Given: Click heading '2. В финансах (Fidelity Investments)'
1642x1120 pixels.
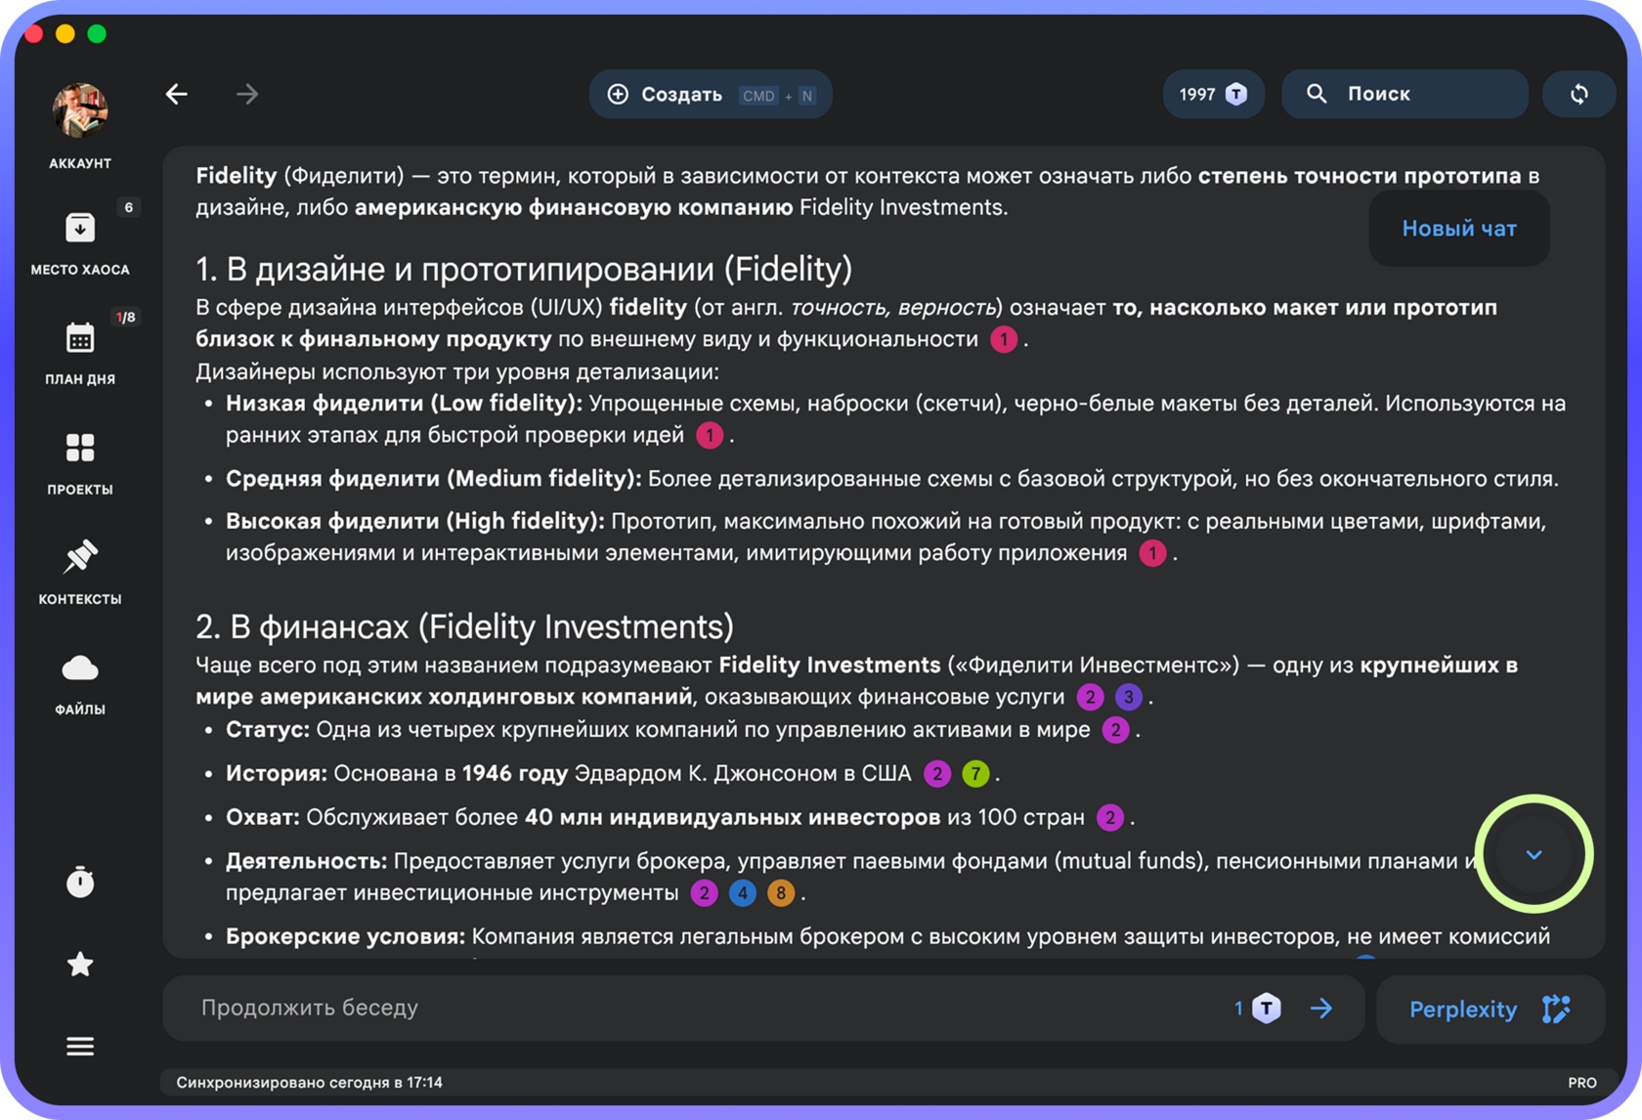Looking at the screenshot, I should pyautogui.click(x=464, y=626).
